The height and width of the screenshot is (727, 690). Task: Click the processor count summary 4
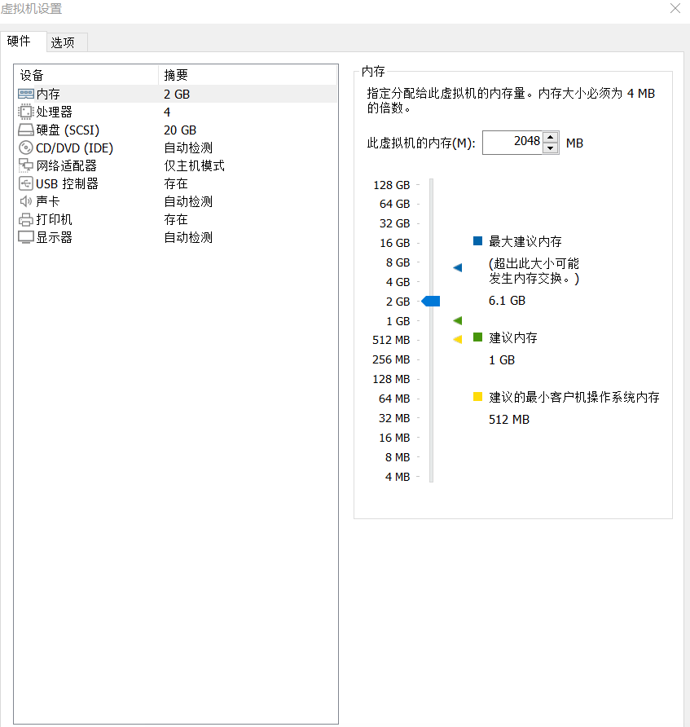pyautogui.click(x=167, y=112)
